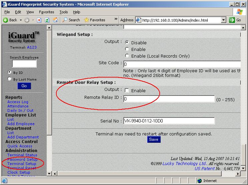Go back with the Back arrow icon
248x185 pixels.
6,20
